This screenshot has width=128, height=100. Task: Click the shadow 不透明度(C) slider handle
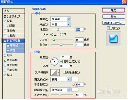click(x=60, y=95)
